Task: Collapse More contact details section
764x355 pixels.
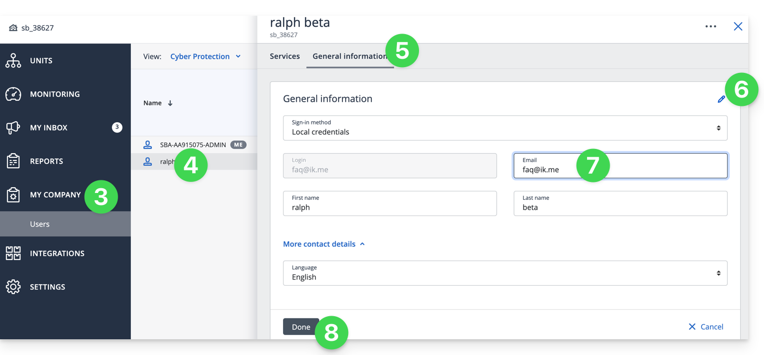Action: point(323,244)
